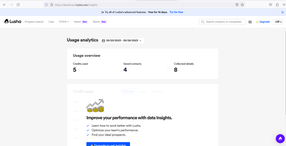The image size is (286, 146).
Task: Dismiss the free trial banner
Action: click(283, 12)
